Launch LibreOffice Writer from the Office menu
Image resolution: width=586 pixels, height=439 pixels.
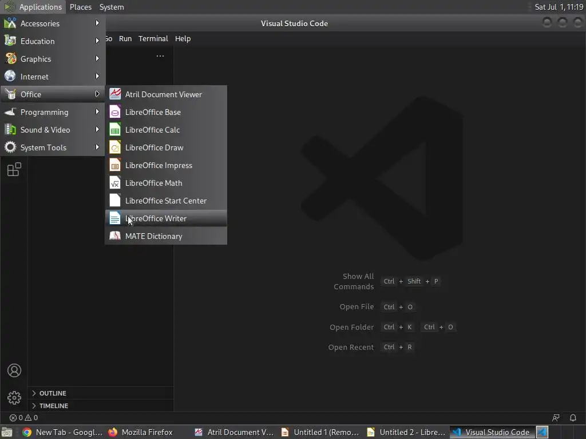(x=166, y=218)
